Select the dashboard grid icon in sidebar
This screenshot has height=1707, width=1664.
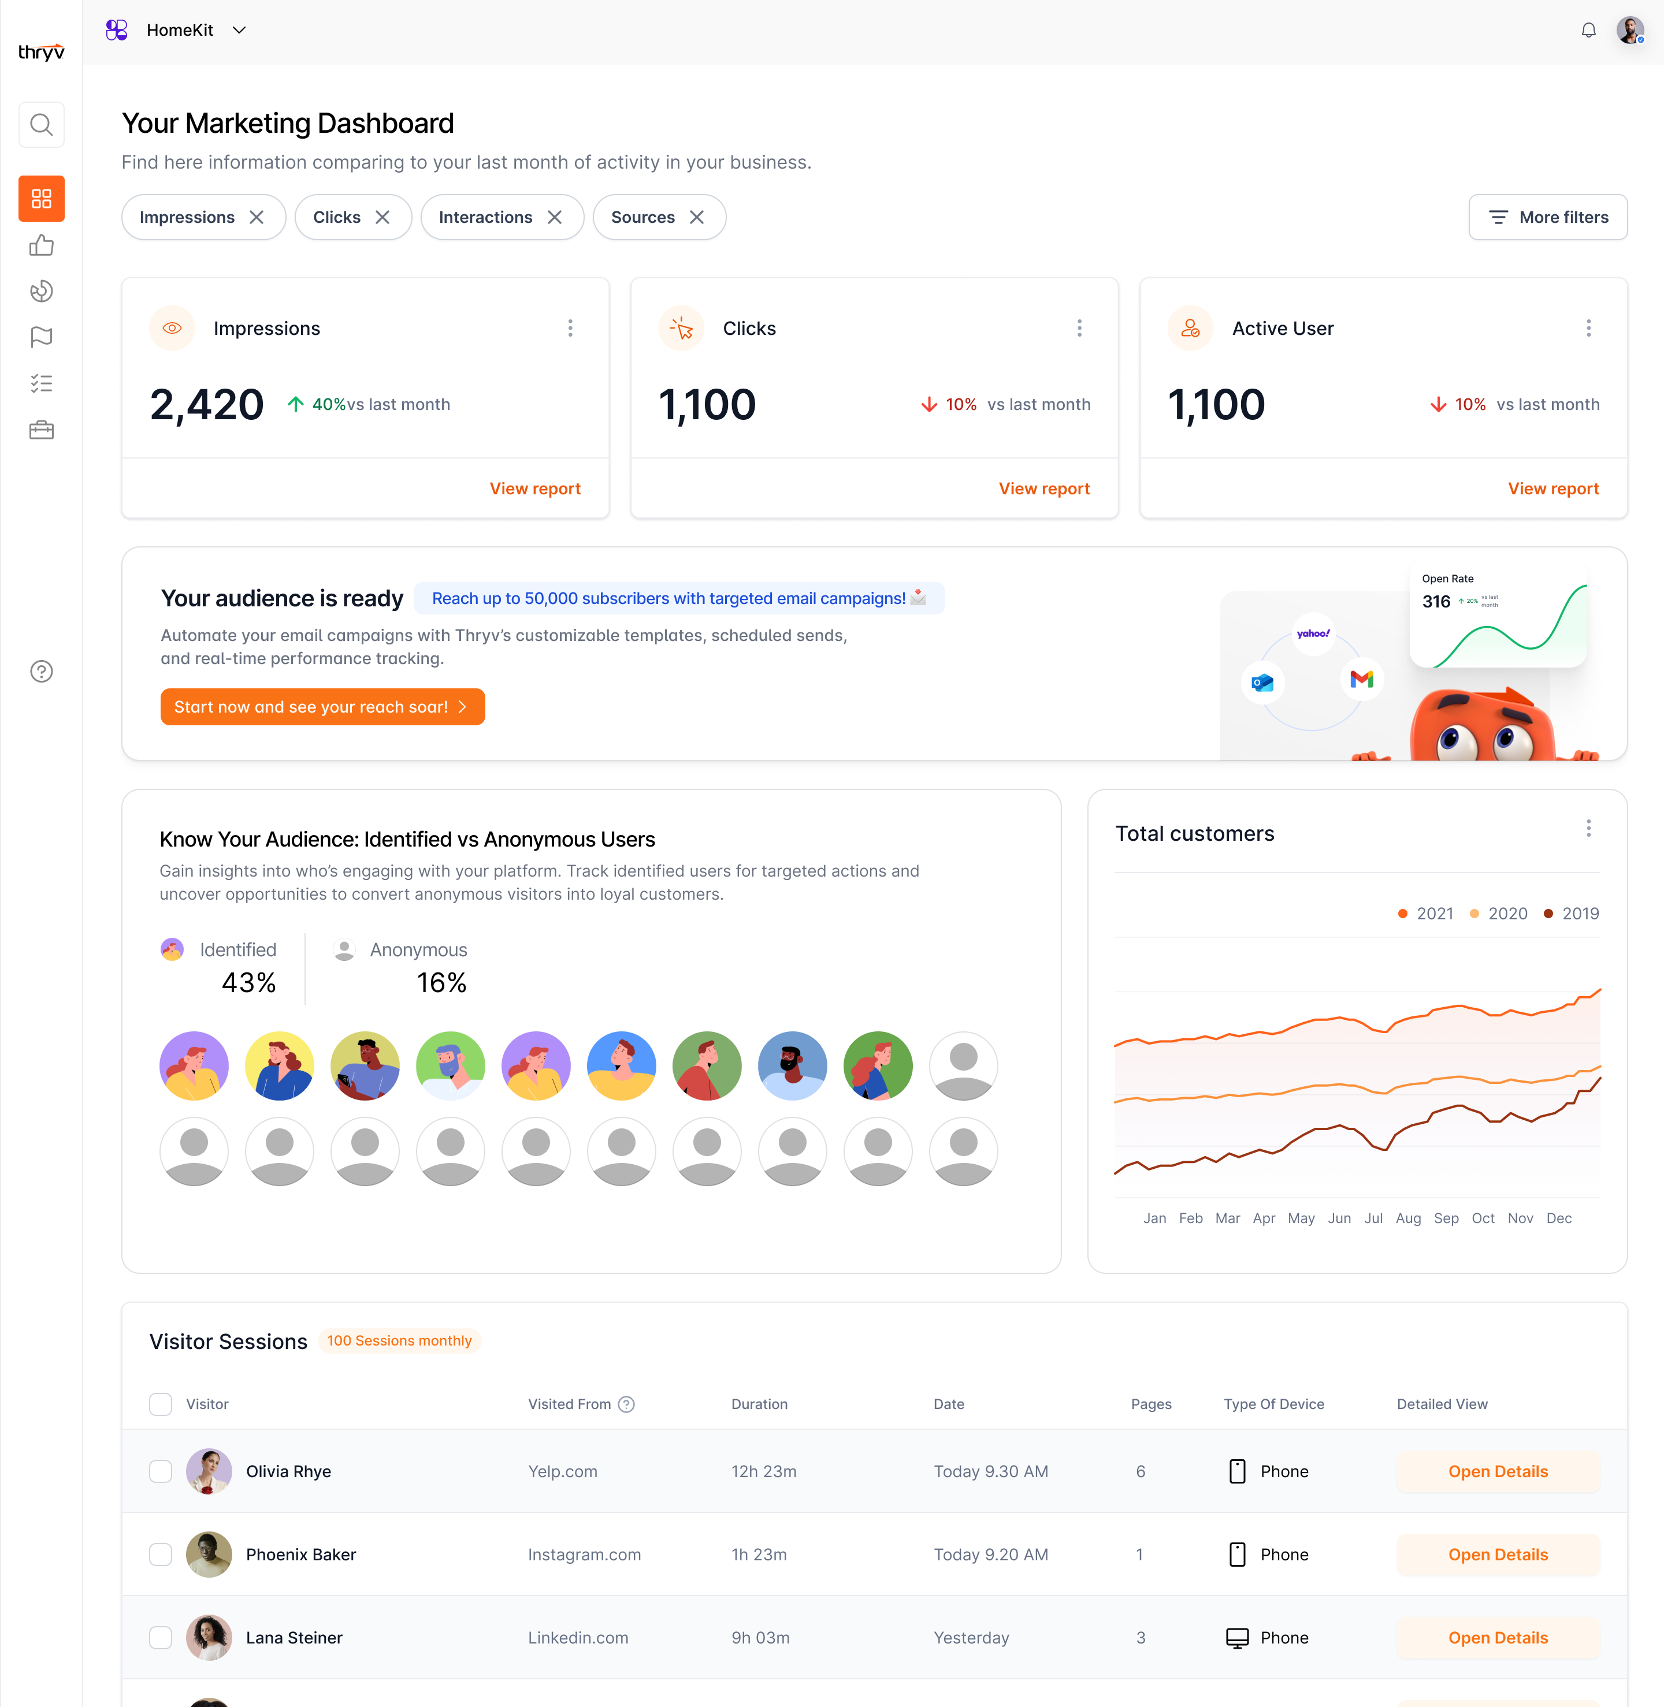coord(41,198)
